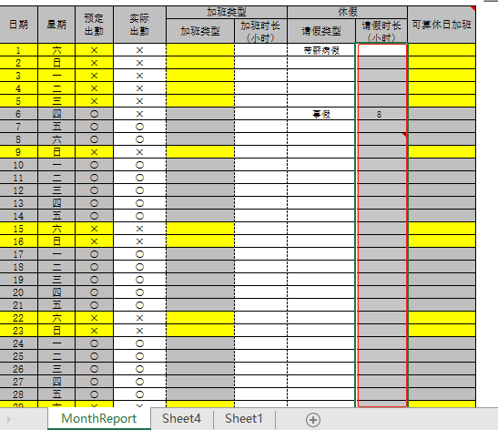Select date cell 22
Screen dimensions: 498x430
click(x=18, y=318)
